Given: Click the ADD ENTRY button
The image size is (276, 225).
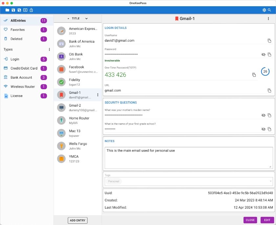Looking at the screenshot, I should [x=77, y=220].
